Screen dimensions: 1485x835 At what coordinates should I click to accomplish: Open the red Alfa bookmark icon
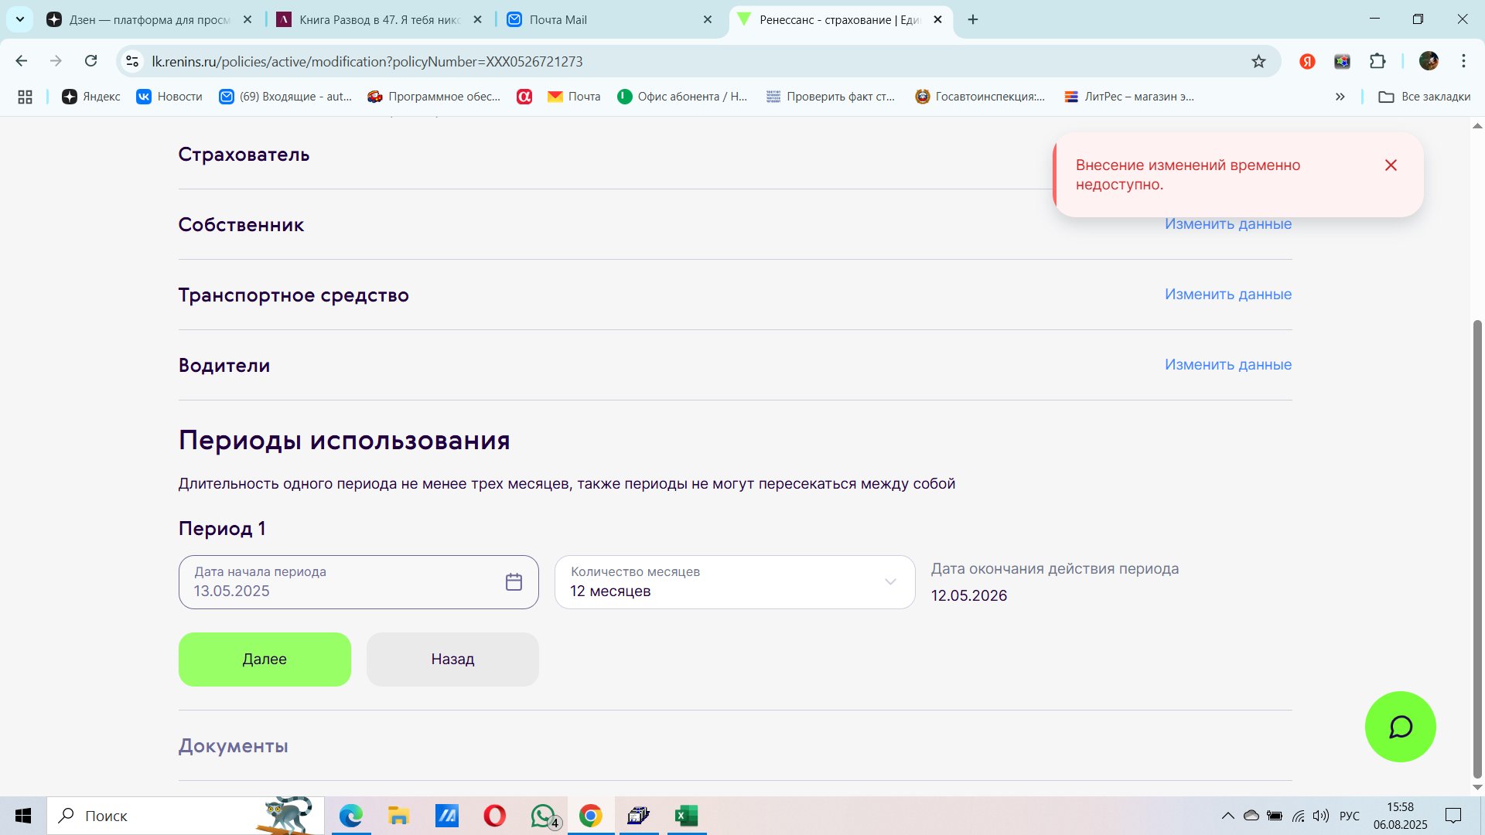[x=524, y=97]
